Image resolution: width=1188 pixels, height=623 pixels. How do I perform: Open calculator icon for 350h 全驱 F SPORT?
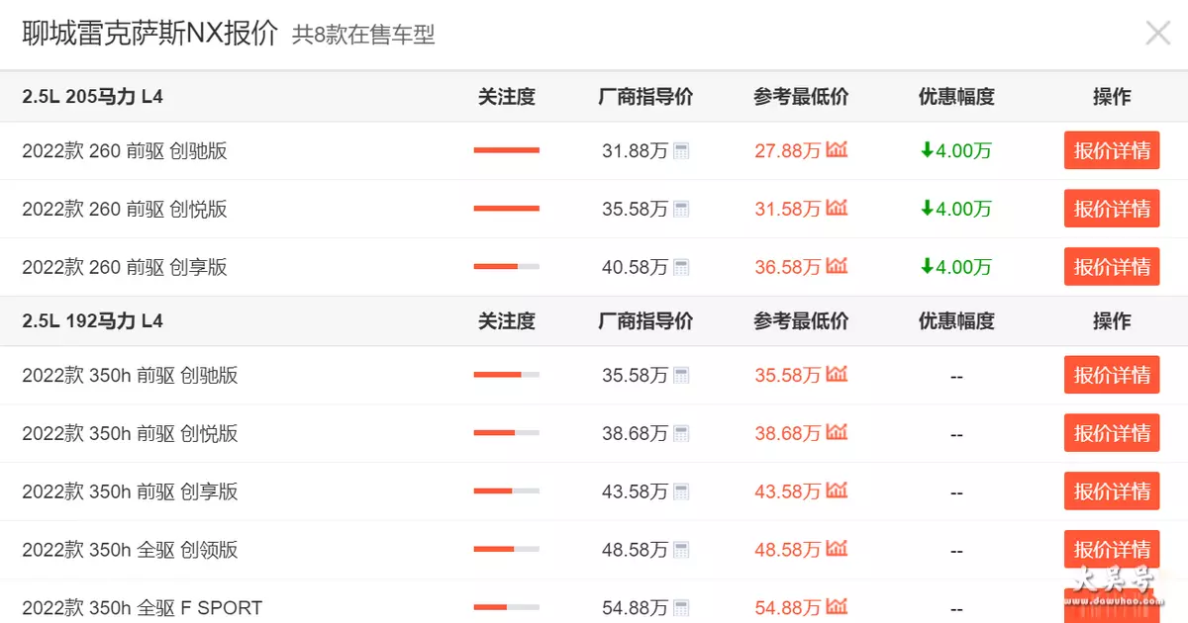coord(681,609)
